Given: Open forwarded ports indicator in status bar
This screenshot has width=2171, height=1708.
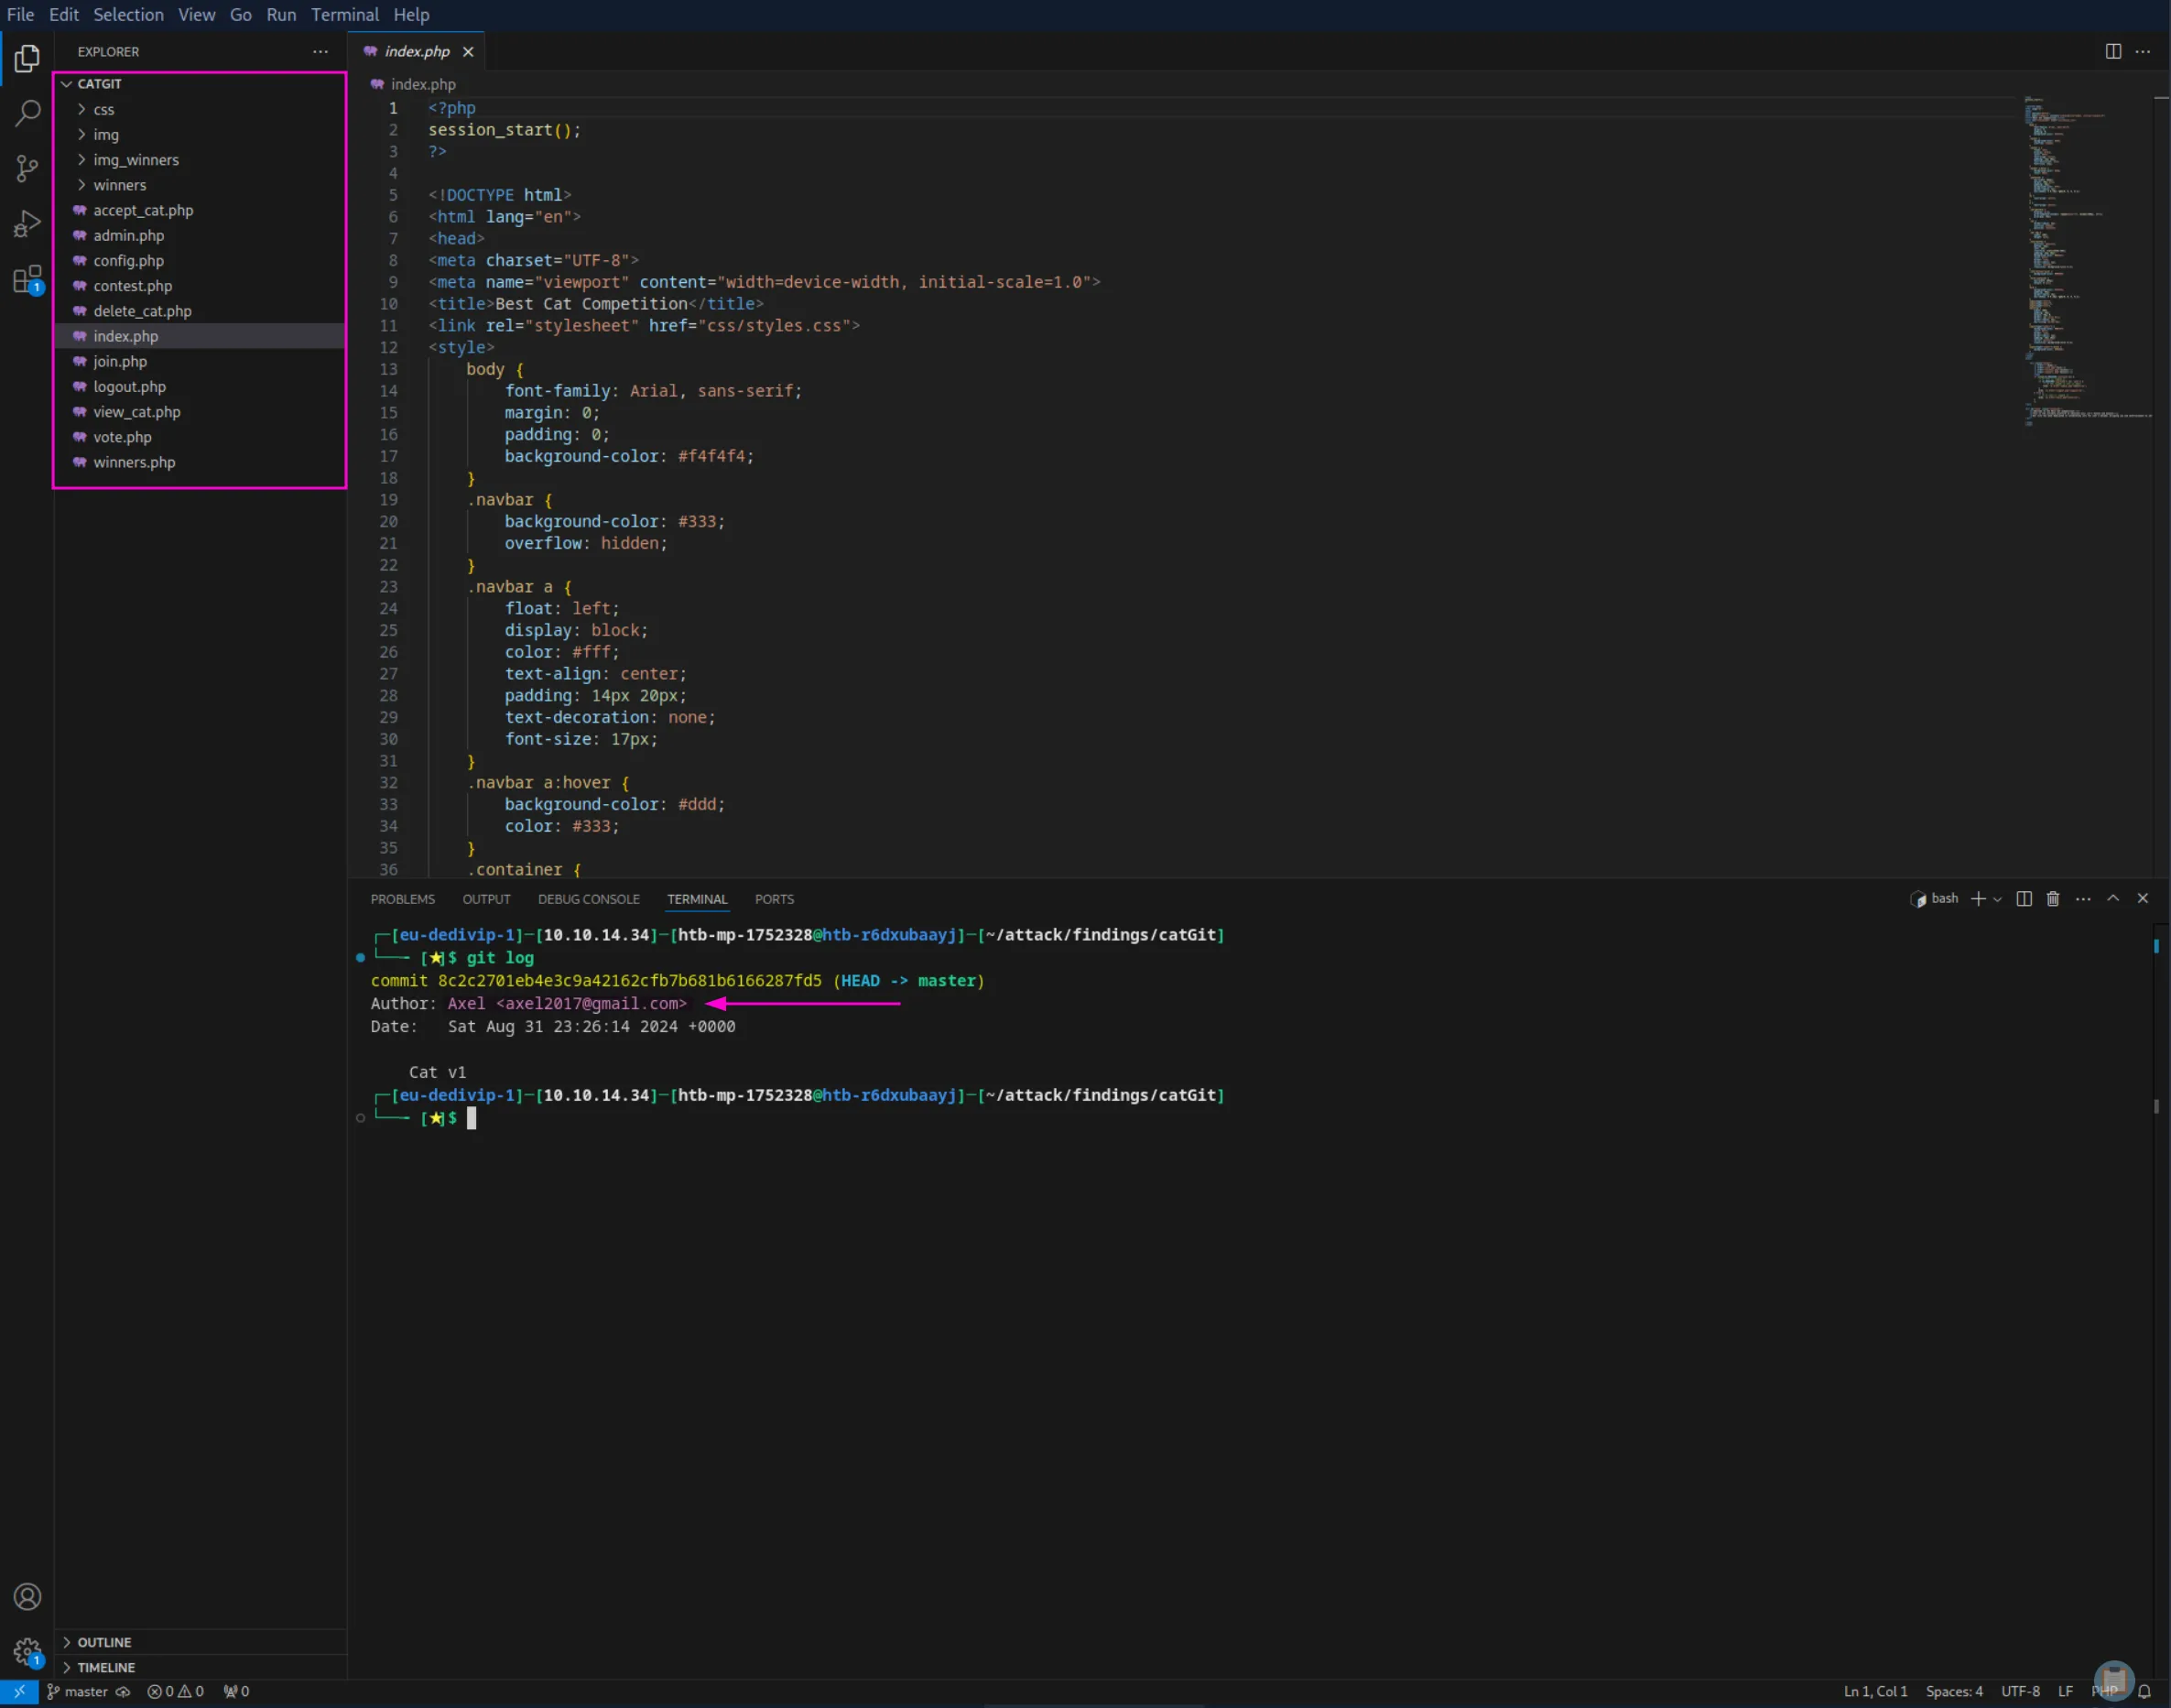Looking at the screenshot, I should coord(237,1692).
